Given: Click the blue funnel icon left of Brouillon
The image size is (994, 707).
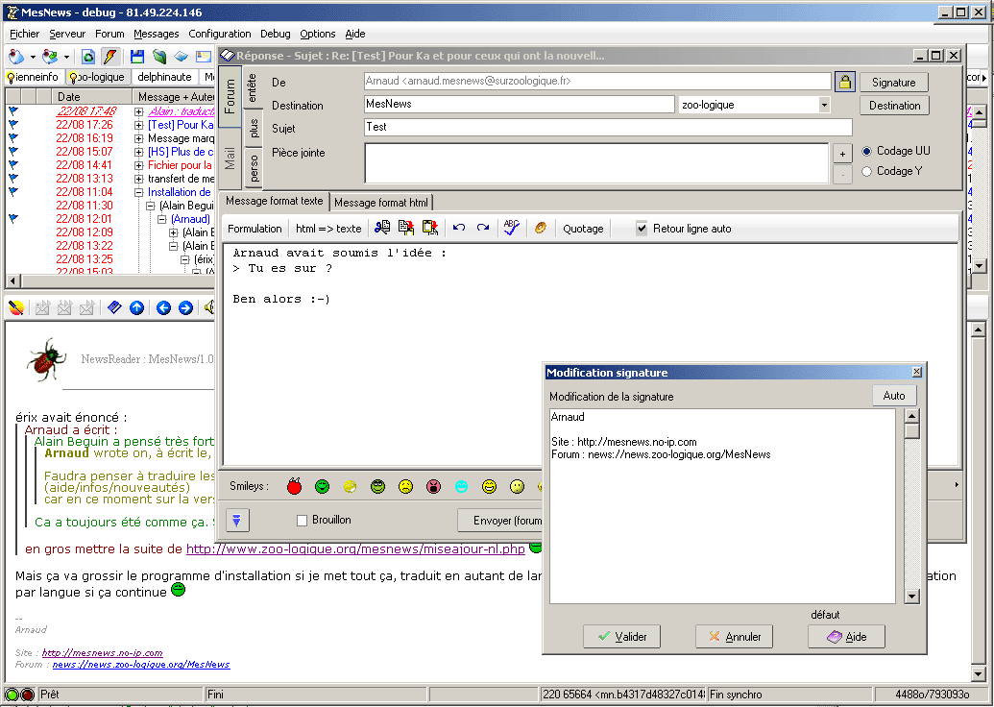Looking at the screenshot, I should (x=236, y=520).
